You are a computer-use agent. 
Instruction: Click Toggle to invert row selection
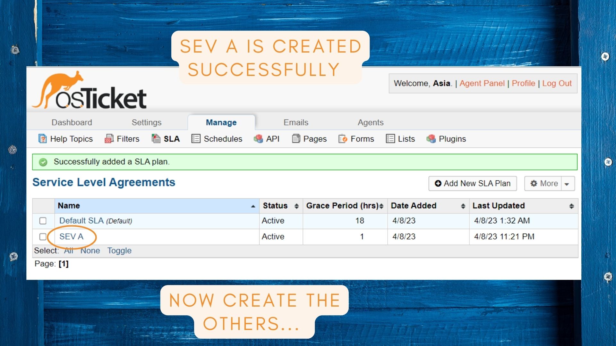coord(119,251)
